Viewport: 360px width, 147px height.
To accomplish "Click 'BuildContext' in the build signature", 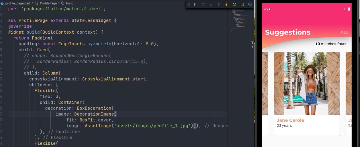I will point(58,32).
